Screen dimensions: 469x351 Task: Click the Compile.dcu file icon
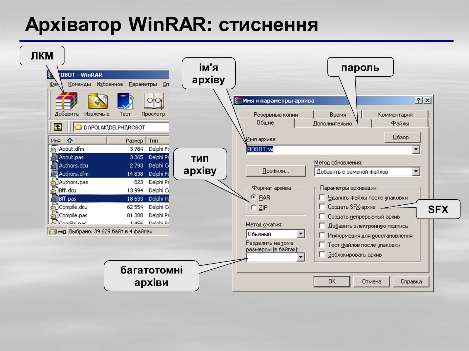tap(54, 207)
